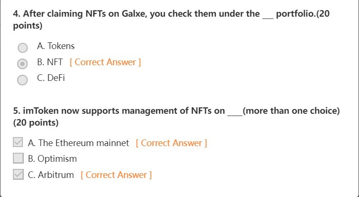Image resolution: width=359 pixels, height=197 pixels.
Task: Click 'Correct Answer' tag beside Ethereum mainnet
Action: point(171,143)
